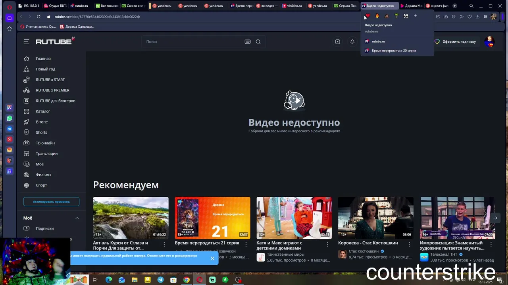The width and height of the screenshot is (508, 285).
Task: Open VK in Opera sidebar
Action: click(10, 129)
